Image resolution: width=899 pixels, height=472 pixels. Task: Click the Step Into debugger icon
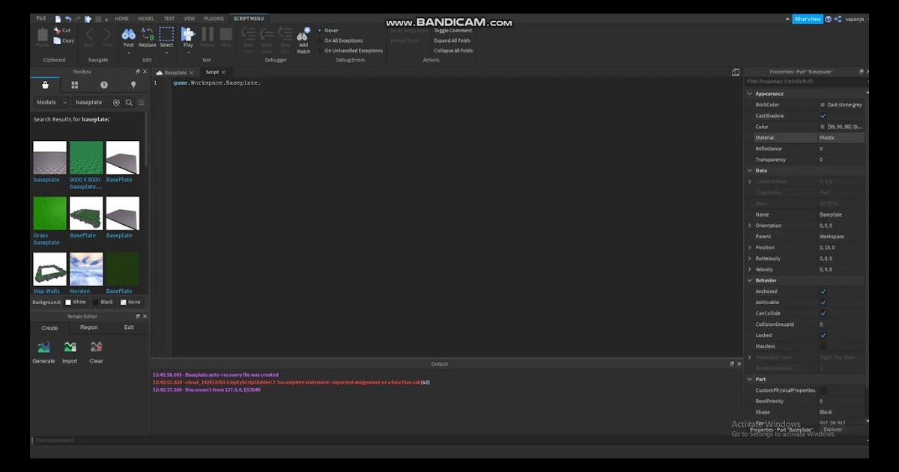click(x=249, y=34)
